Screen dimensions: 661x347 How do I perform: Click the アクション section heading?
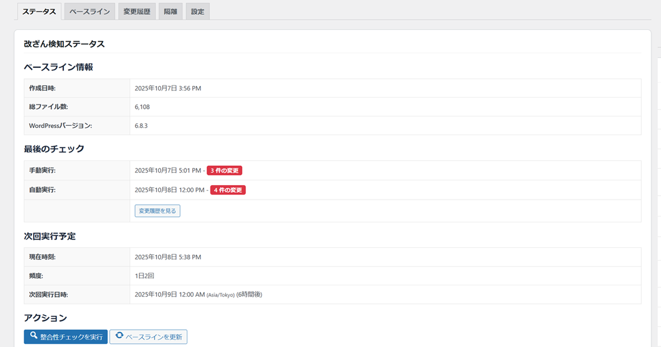pos(45,318)
